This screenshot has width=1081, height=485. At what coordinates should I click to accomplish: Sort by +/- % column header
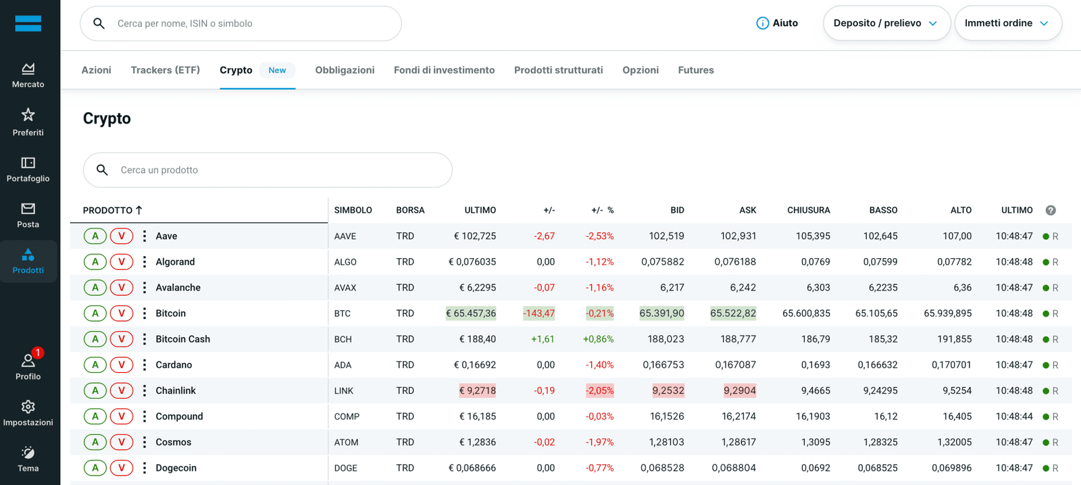tap(602, 210)
